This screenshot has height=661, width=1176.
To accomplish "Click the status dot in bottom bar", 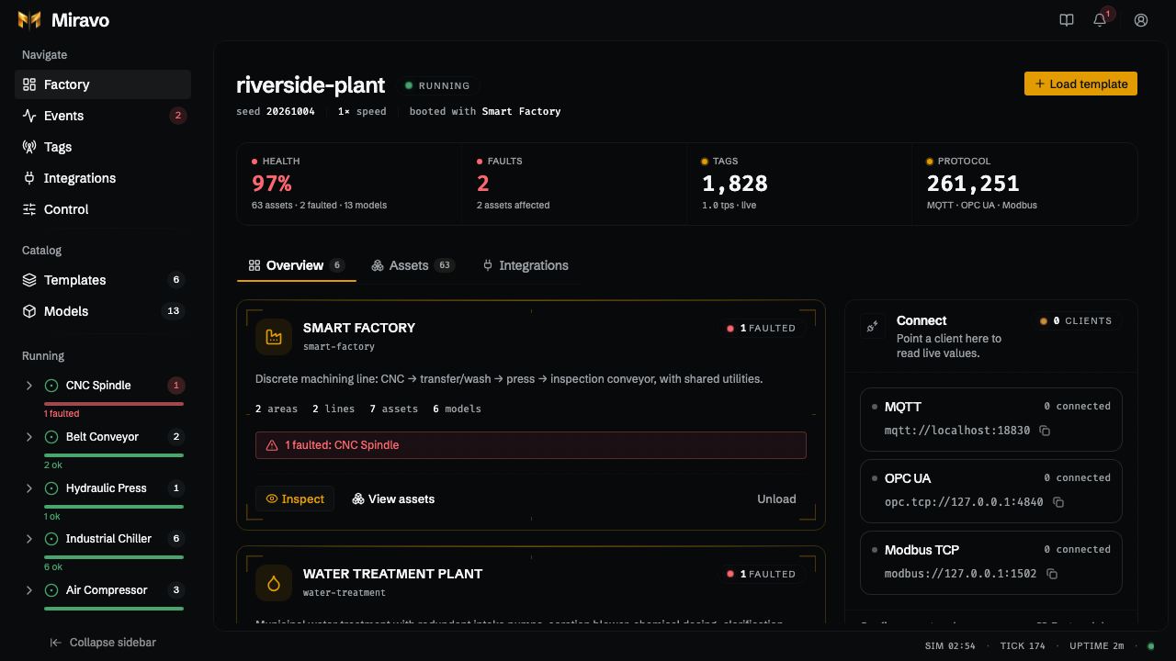I will (x=1150, y=646).
